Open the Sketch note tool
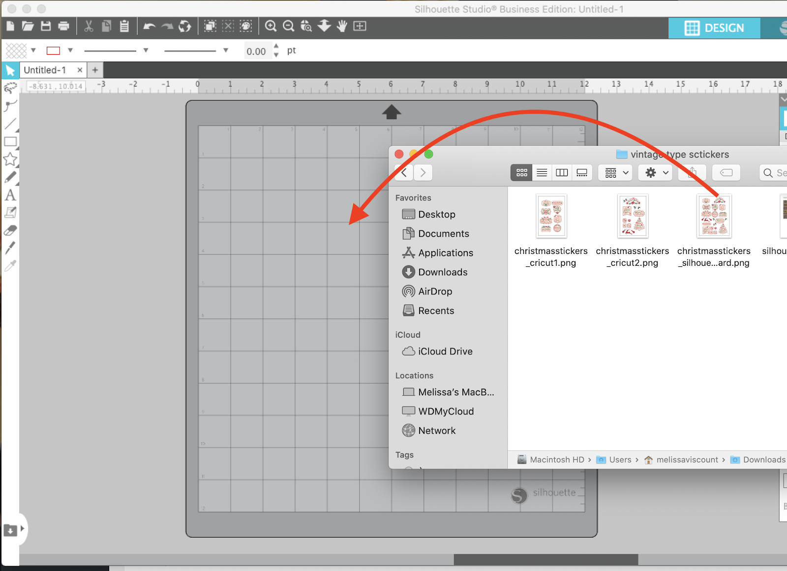Image resolution: width=787 pixels, height=571 pixels. [10, 213]
